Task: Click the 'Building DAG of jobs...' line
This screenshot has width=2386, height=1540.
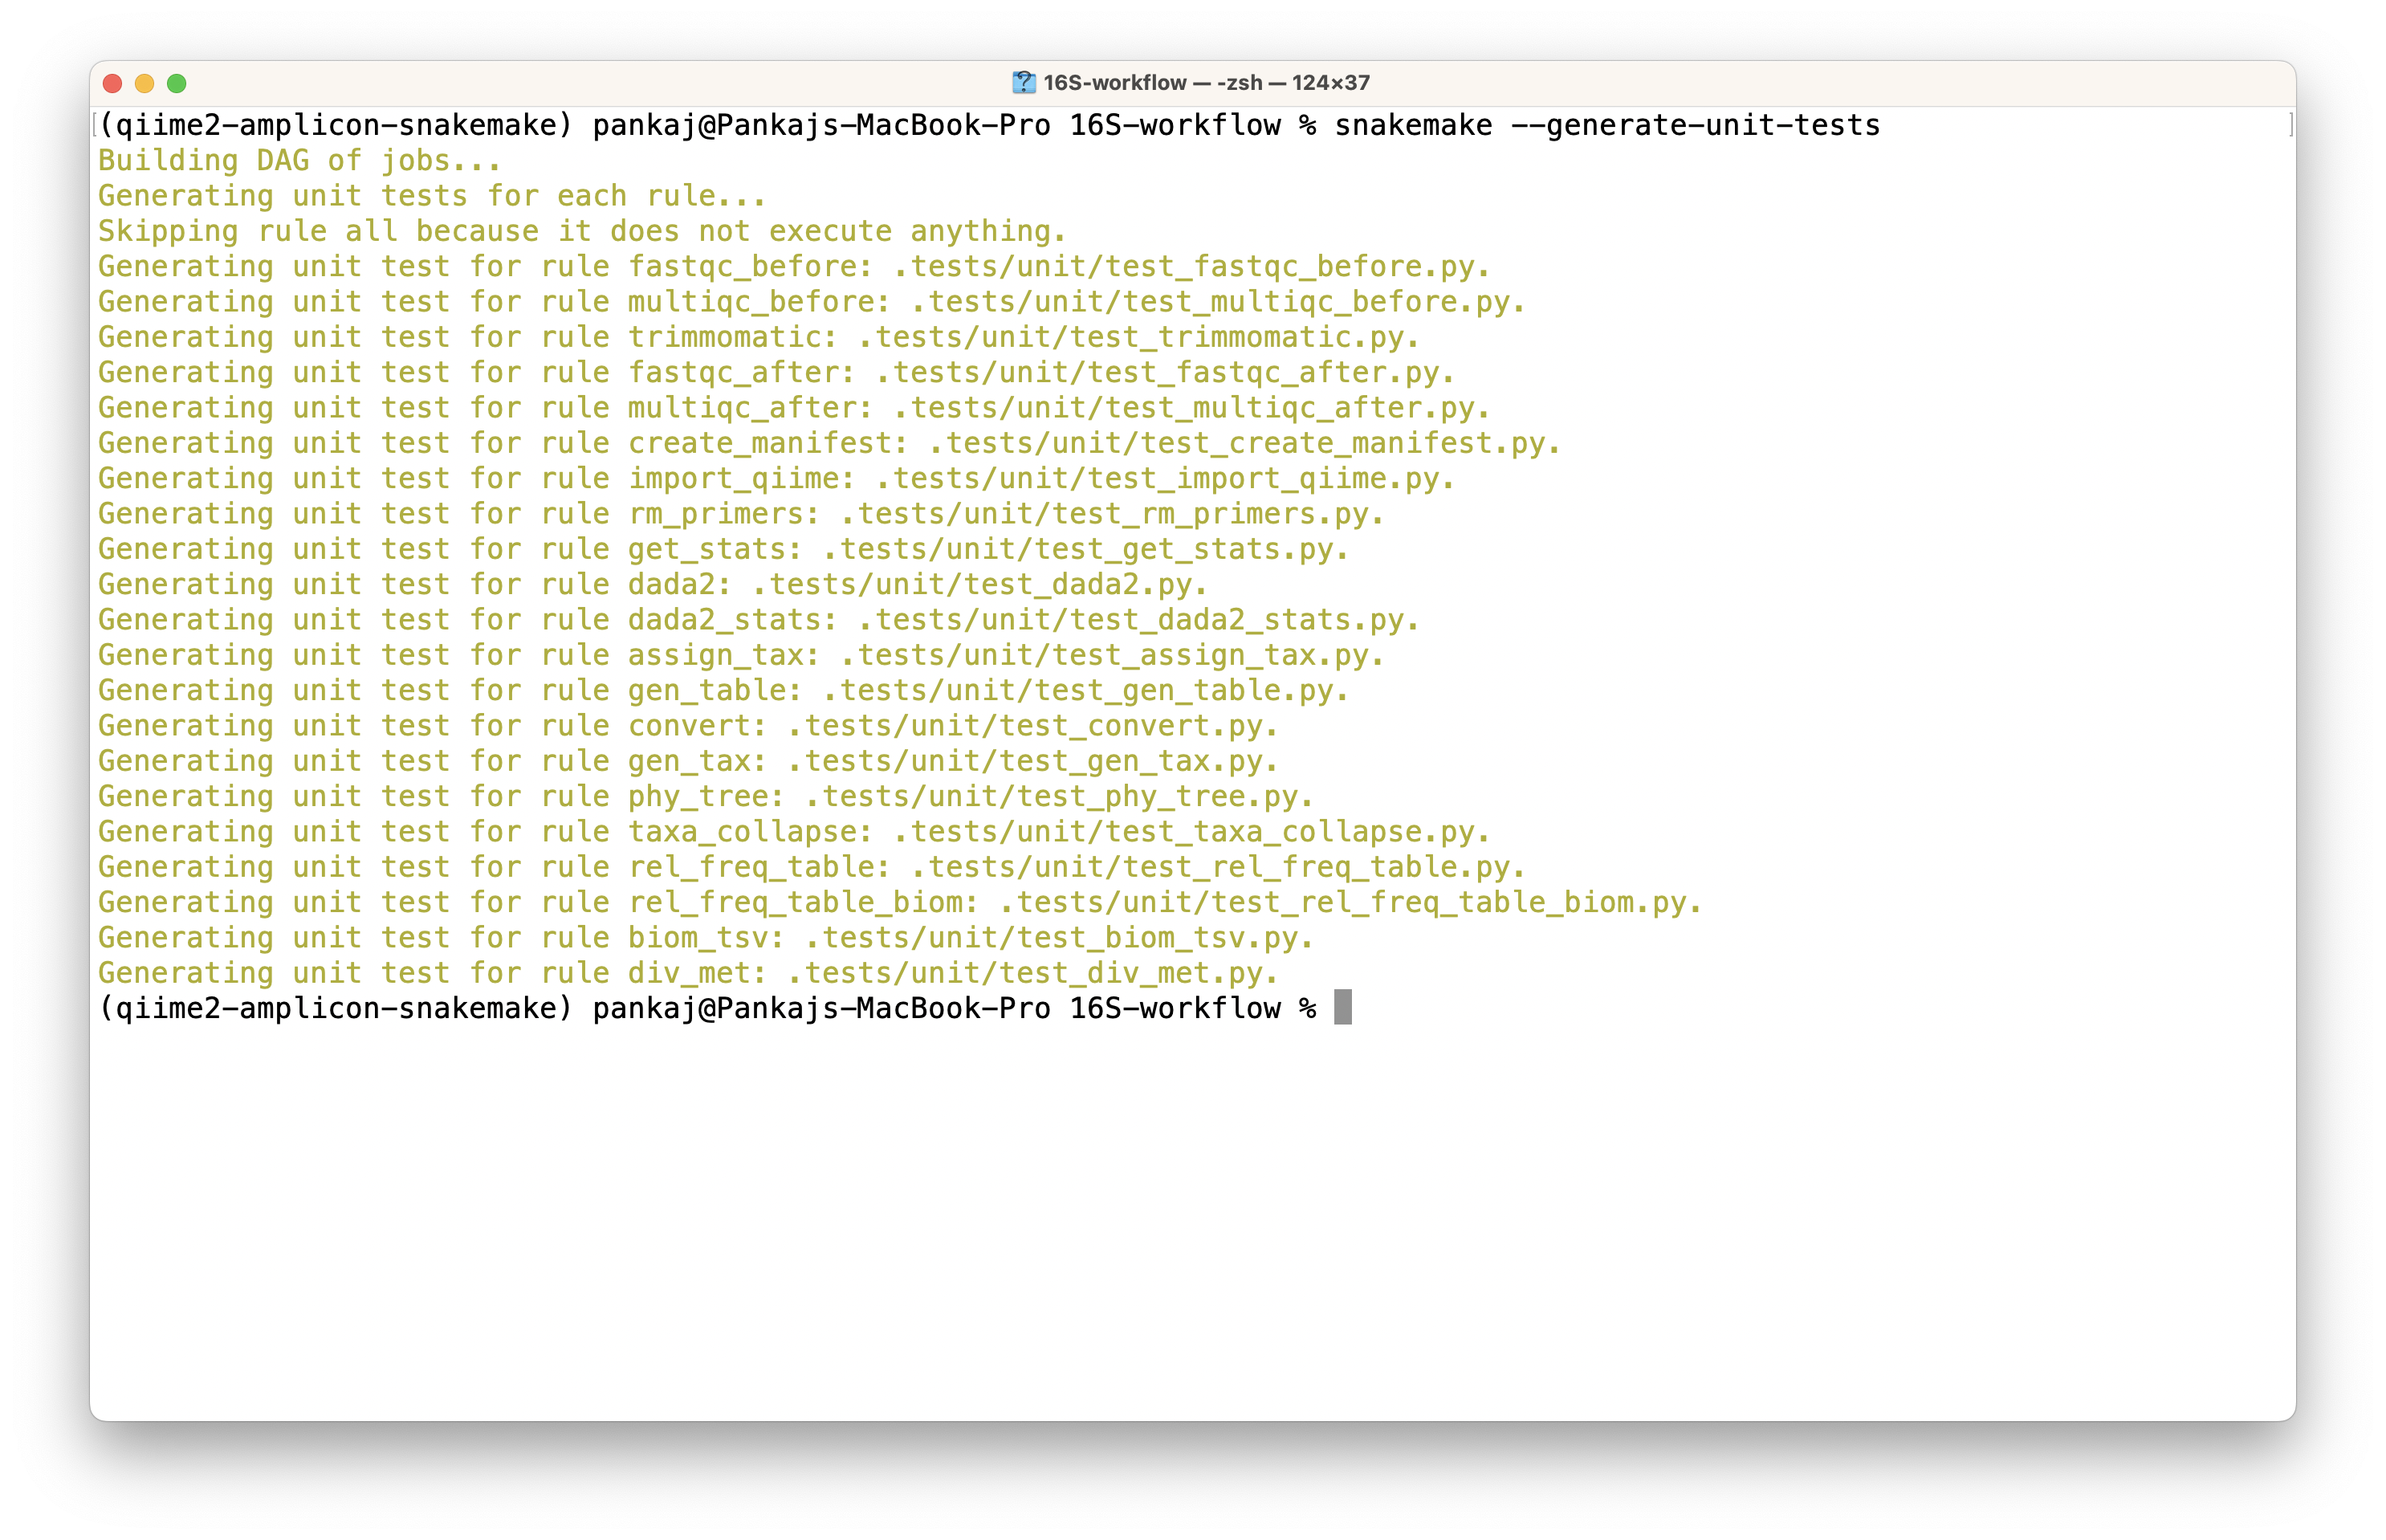Action: pos(299,160)
